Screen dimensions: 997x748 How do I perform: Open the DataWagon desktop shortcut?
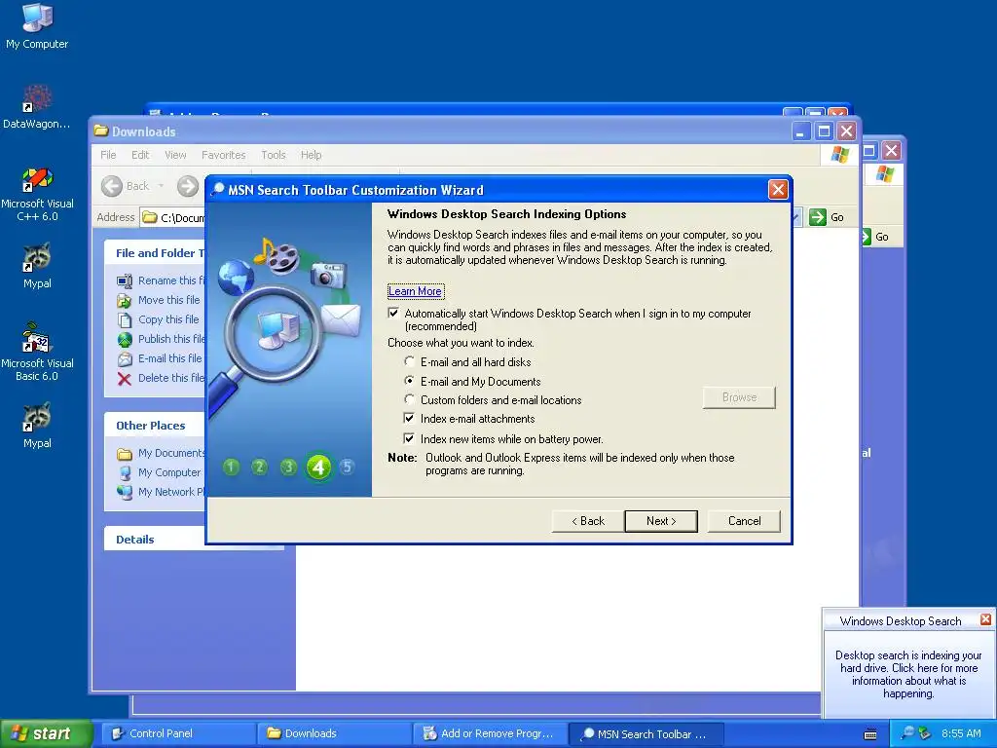click(37, 106)
